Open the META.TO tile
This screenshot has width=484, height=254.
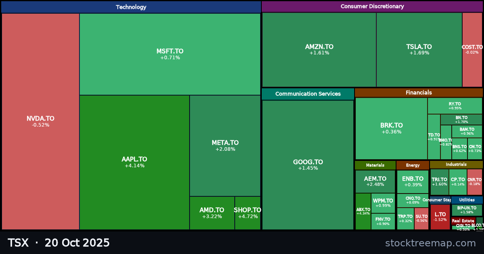coord(225,146)
